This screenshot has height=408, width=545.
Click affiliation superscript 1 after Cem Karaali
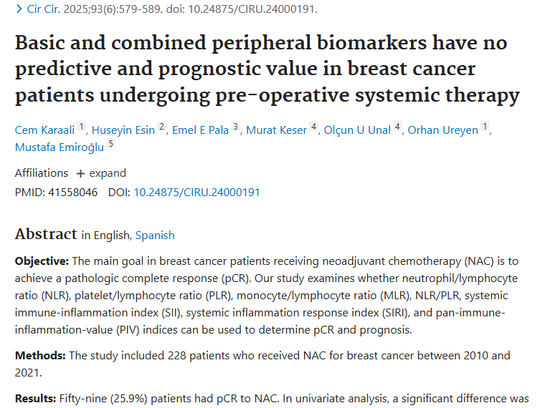pos(82,127)
